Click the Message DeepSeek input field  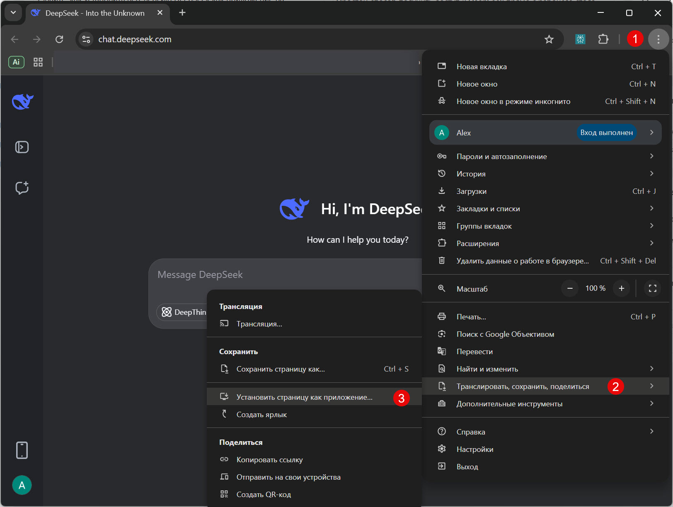[286, 275]
